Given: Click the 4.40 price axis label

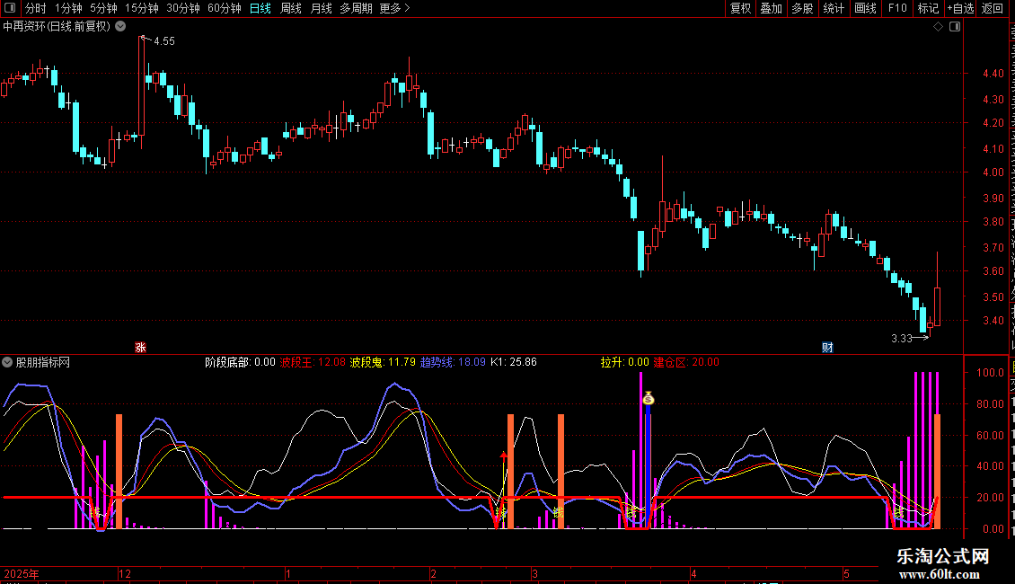Looking at the screenshot, I should coord(993,73).
